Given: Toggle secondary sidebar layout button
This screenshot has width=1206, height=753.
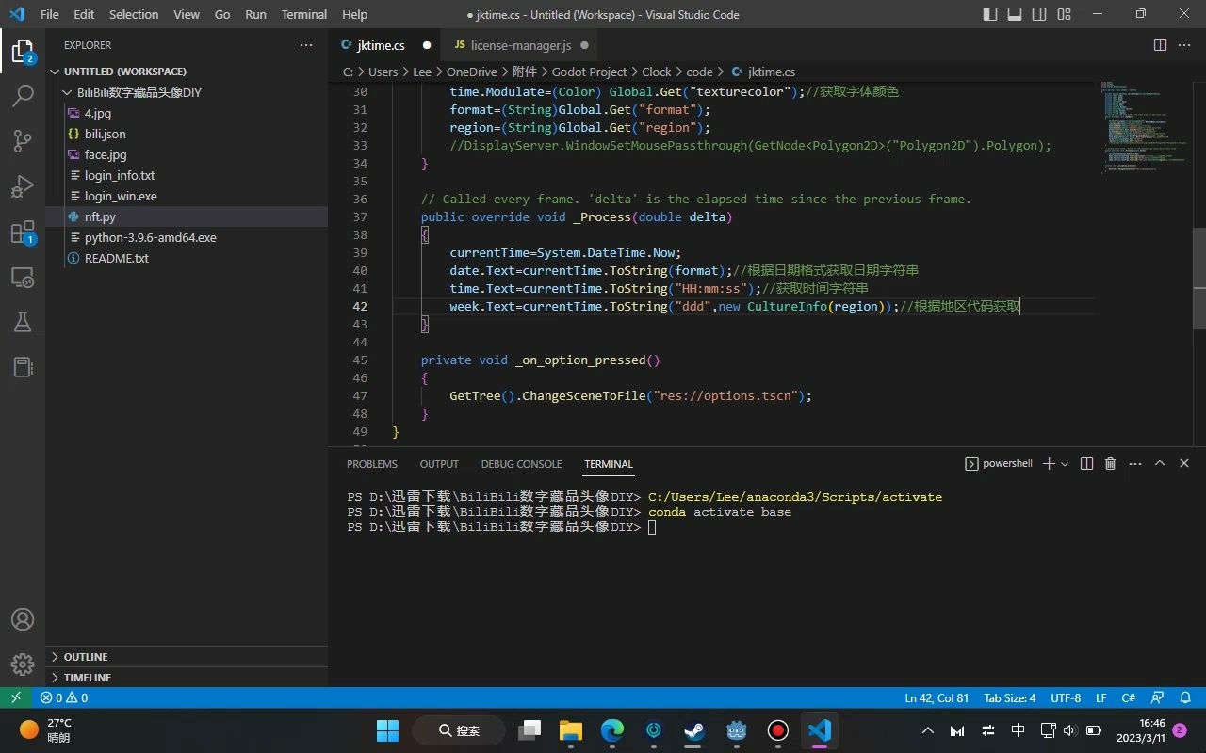Looking at the screenshot, I should (x=1039, y=14).
